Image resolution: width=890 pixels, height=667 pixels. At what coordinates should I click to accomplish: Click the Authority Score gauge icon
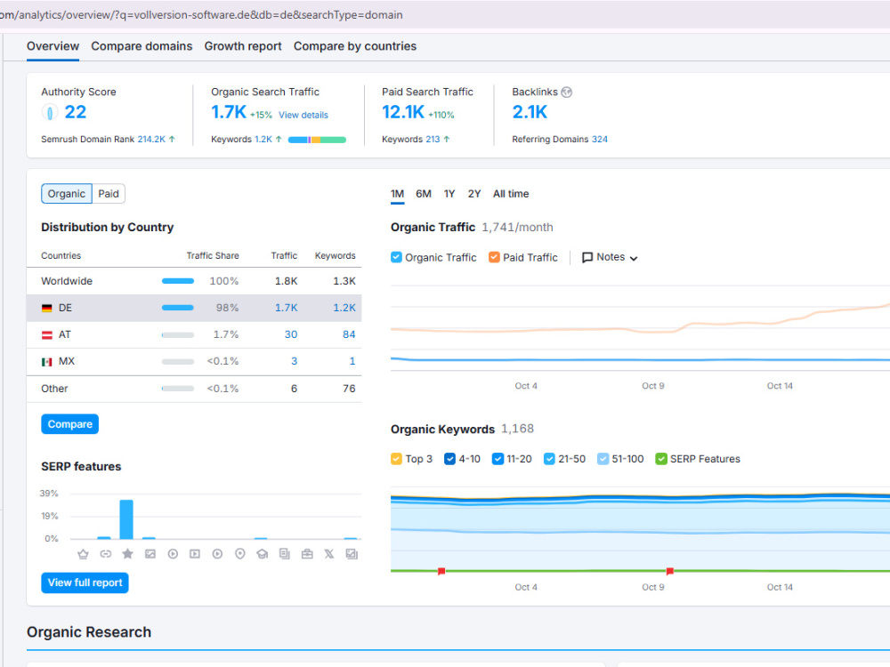50,112
